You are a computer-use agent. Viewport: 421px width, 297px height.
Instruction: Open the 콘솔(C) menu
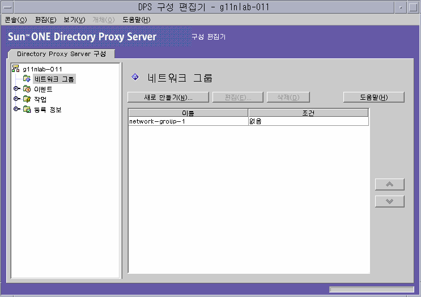pos(16,20)
